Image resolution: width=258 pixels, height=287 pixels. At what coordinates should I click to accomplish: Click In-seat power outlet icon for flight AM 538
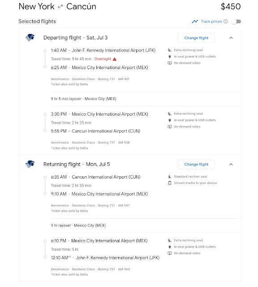pos(170,120)
